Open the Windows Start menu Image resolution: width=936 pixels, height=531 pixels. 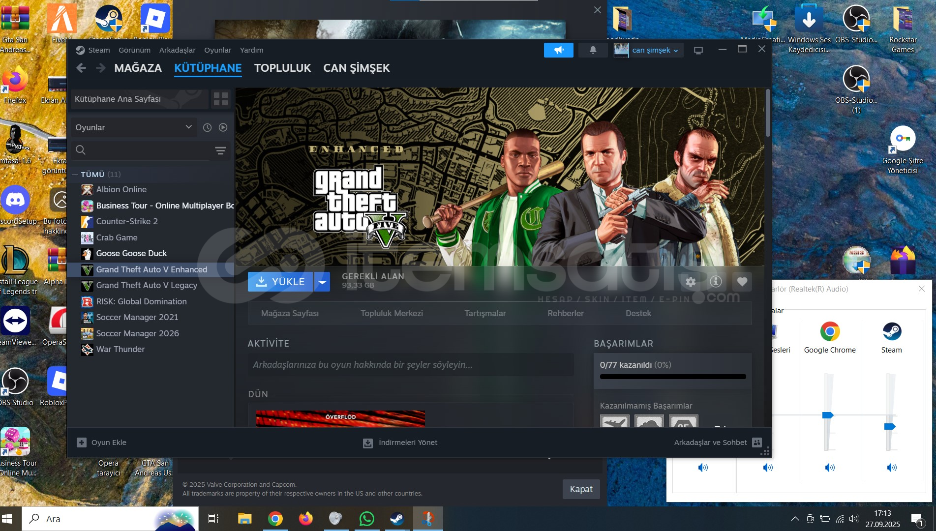(x=7, y=519)
